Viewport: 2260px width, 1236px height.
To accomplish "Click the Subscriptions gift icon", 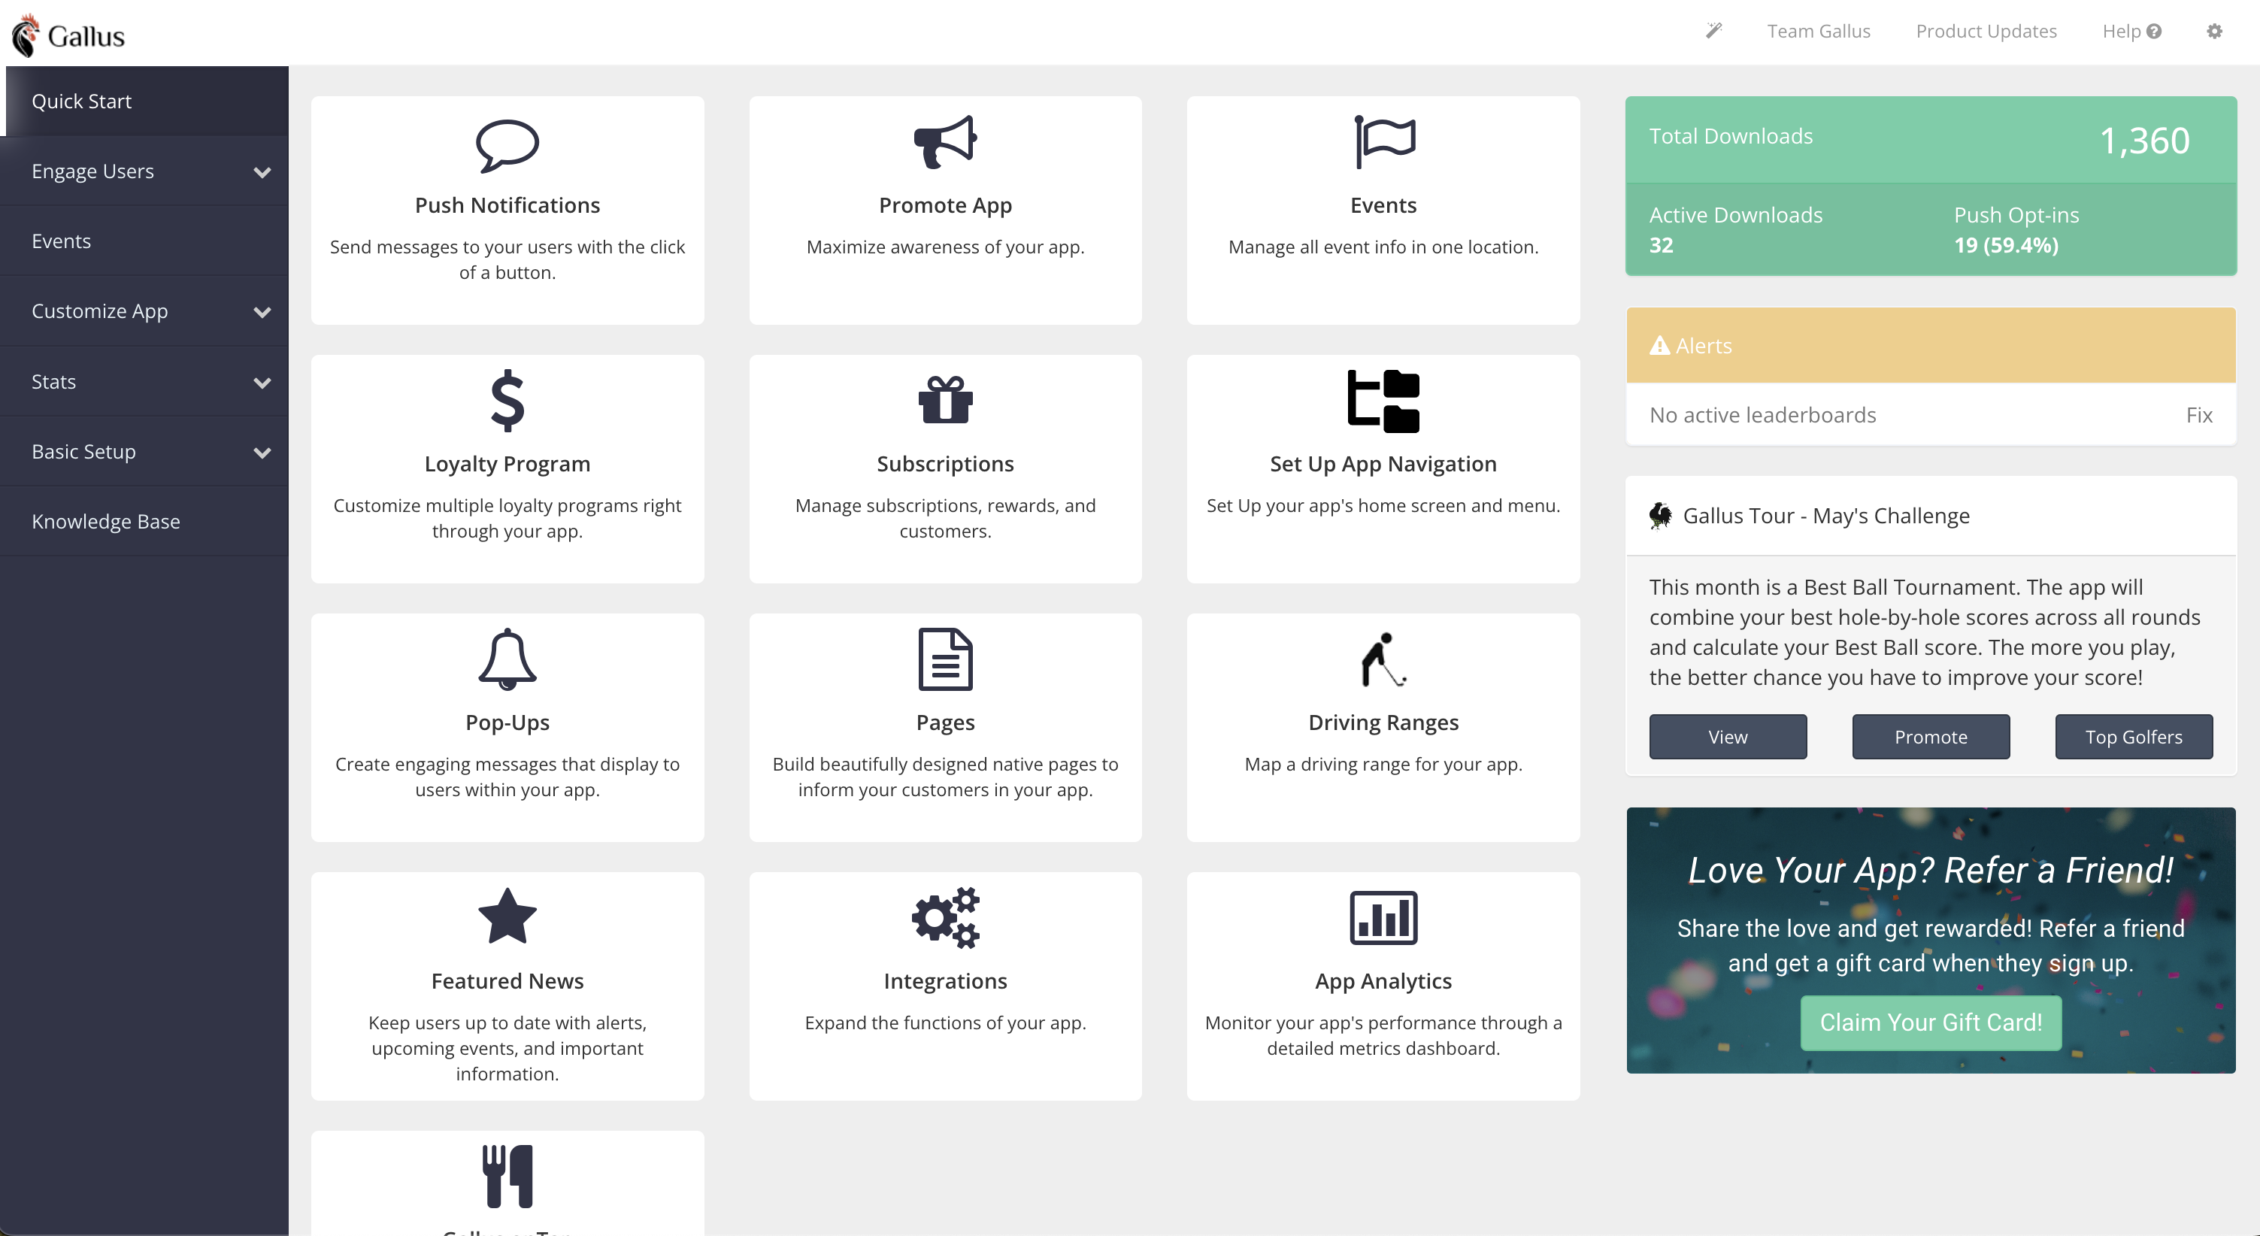I will (x=945, y=399).
